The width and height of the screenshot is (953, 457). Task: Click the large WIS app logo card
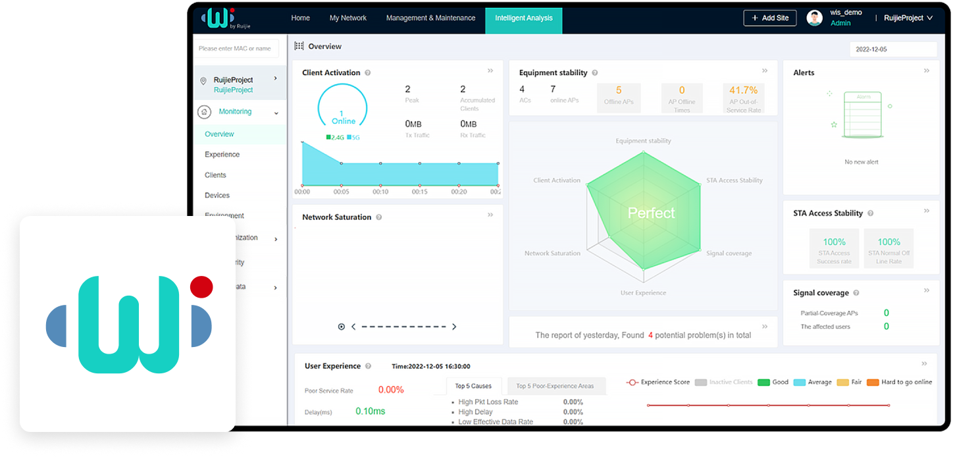128,324
